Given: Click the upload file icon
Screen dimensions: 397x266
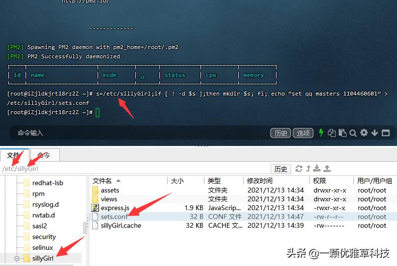Looking at the screenshot, I should tap(327, 169).
